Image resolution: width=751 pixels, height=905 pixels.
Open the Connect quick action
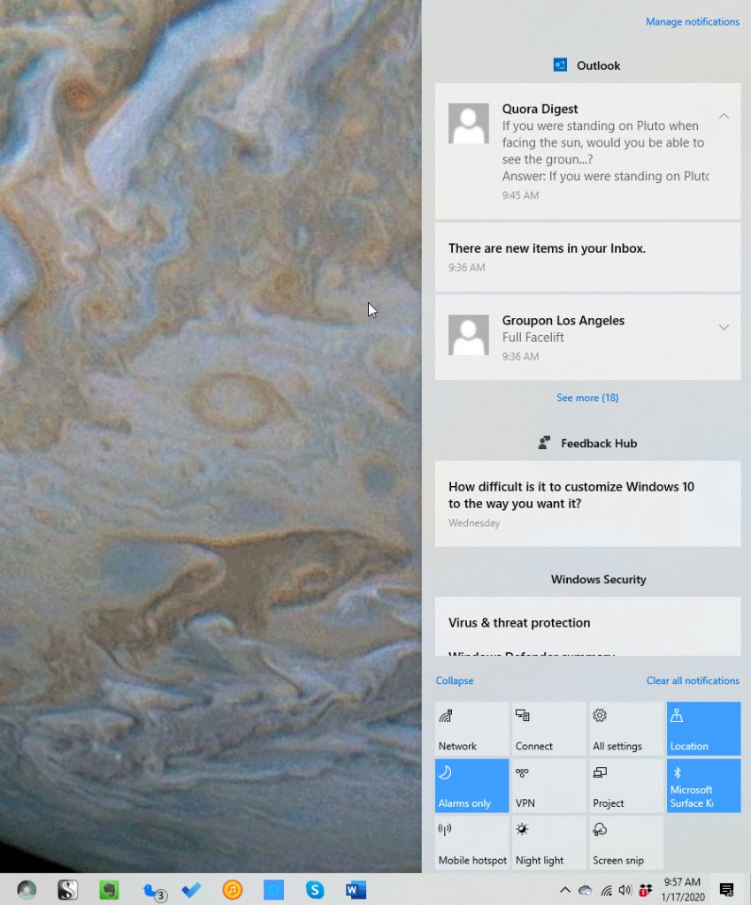pos(548,729)
